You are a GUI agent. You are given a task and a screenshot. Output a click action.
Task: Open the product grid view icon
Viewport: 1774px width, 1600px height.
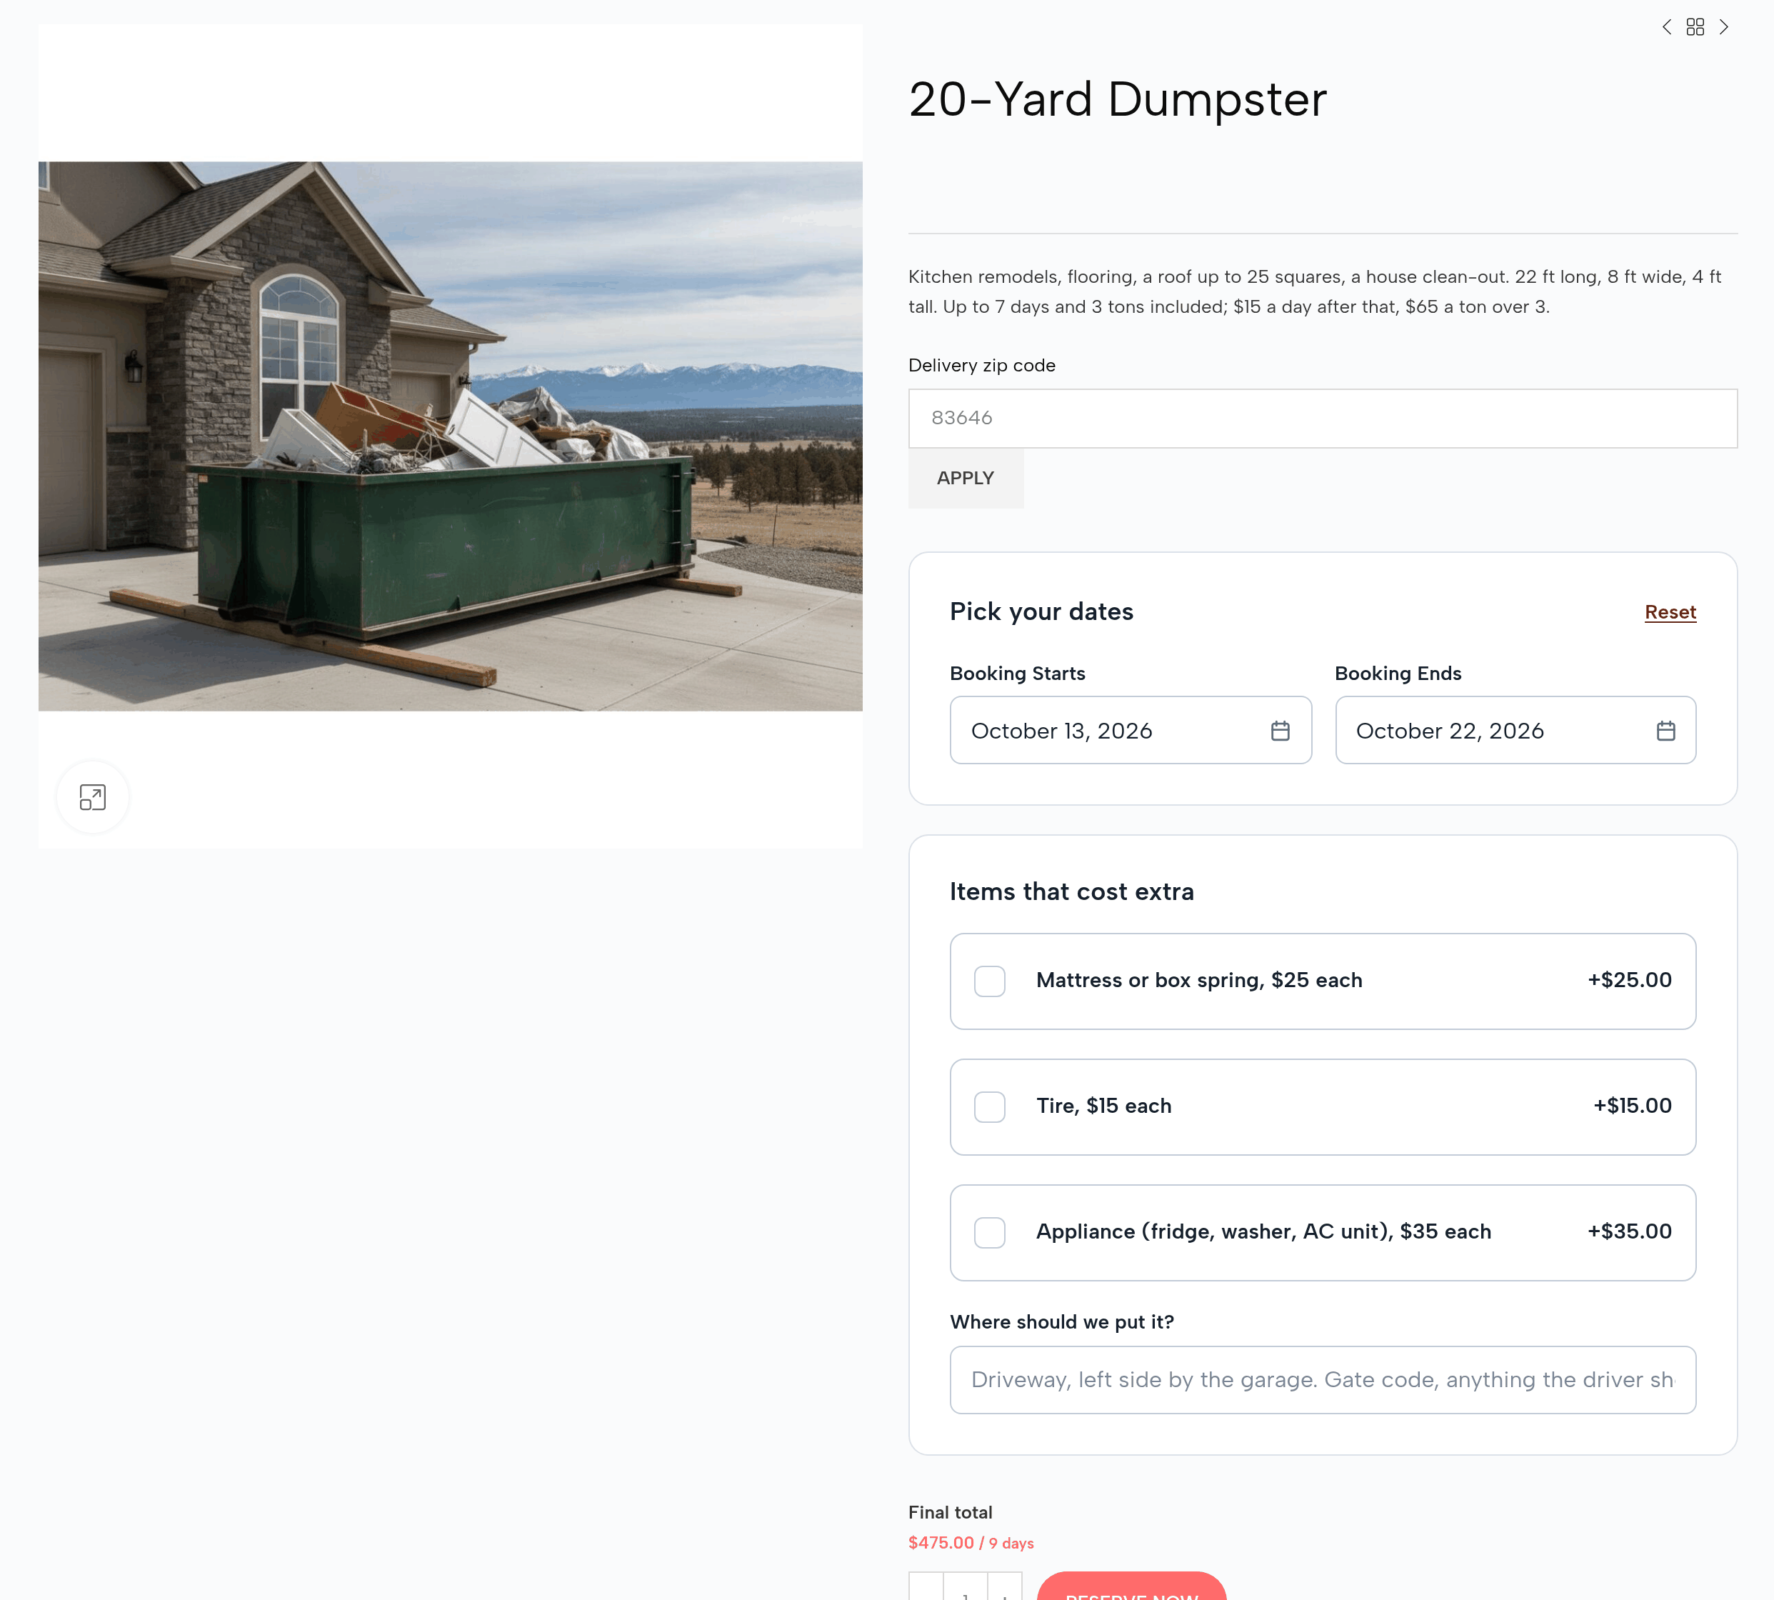(x=1695, y=27)
